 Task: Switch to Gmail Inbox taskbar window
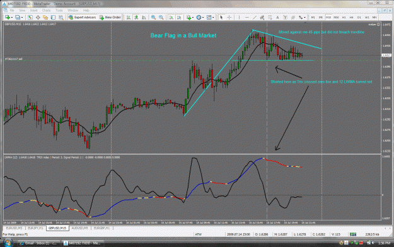coord(38,243)
